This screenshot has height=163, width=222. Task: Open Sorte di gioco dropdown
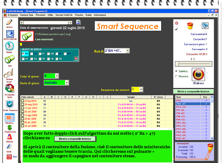point(67,83)
